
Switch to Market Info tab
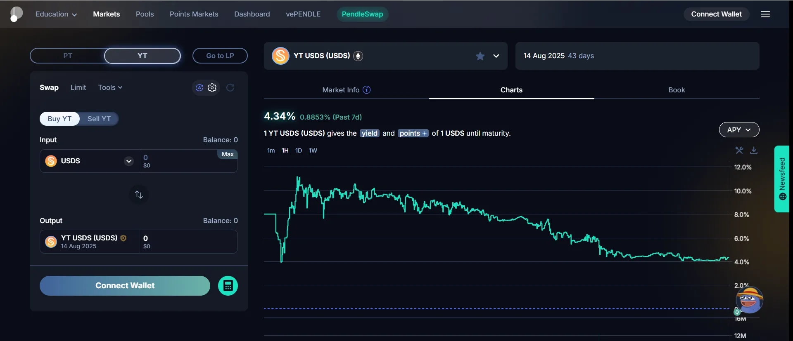(x=347, y=90)
